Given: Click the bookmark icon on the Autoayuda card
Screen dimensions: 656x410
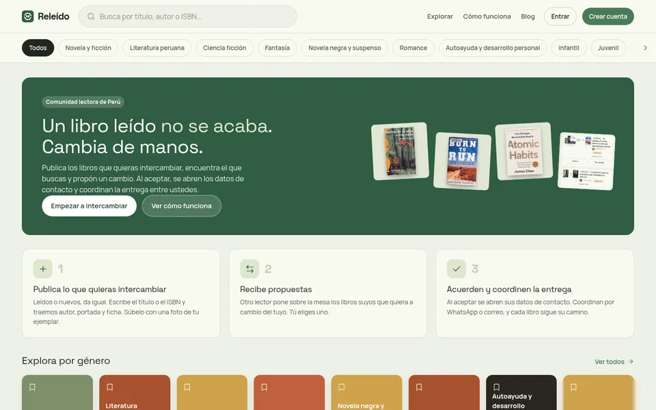Looking at the screenshot, I should 496,387.
